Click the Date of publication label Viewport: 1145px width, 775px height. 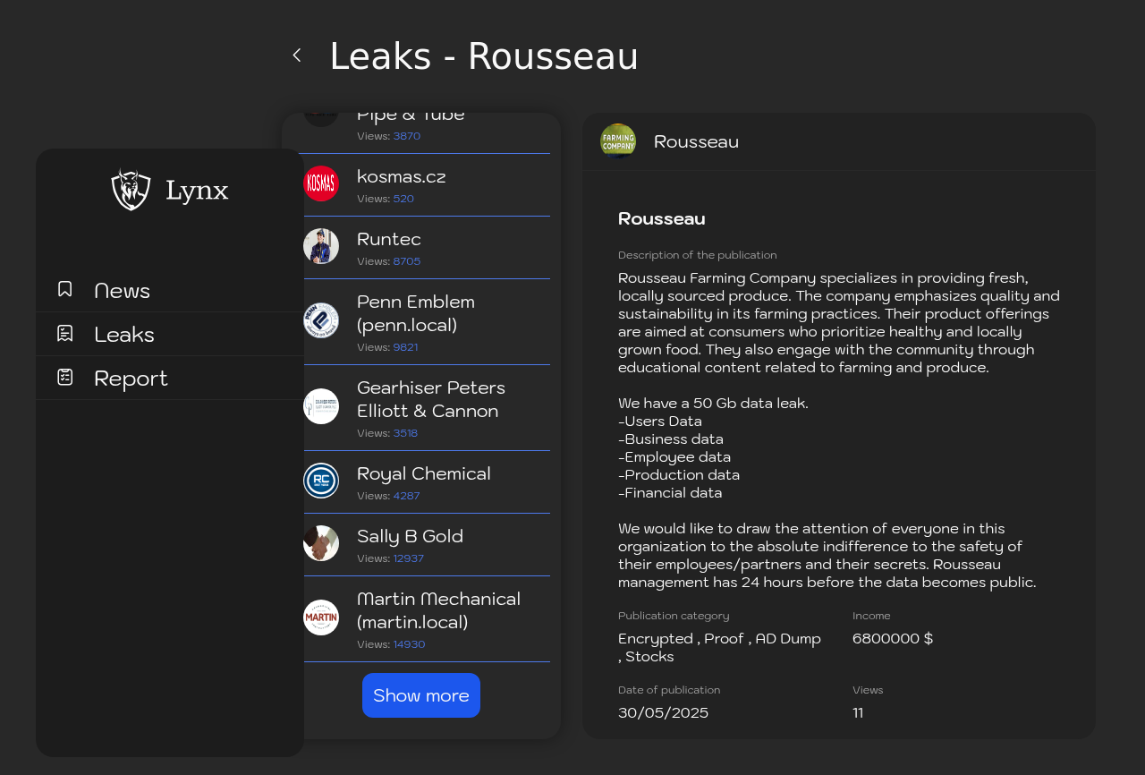pyautogui.click(x=669, y=690)
